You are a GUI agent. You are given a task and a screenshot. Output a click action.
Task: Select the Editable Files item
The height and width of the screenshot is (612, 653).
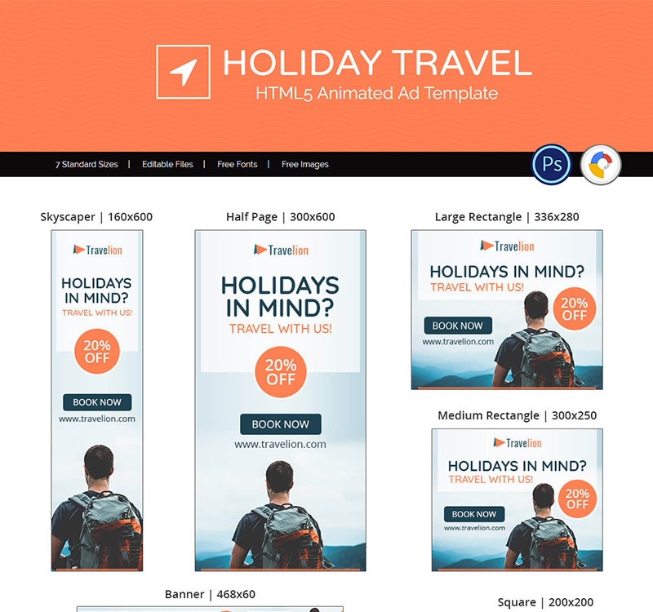167,165
